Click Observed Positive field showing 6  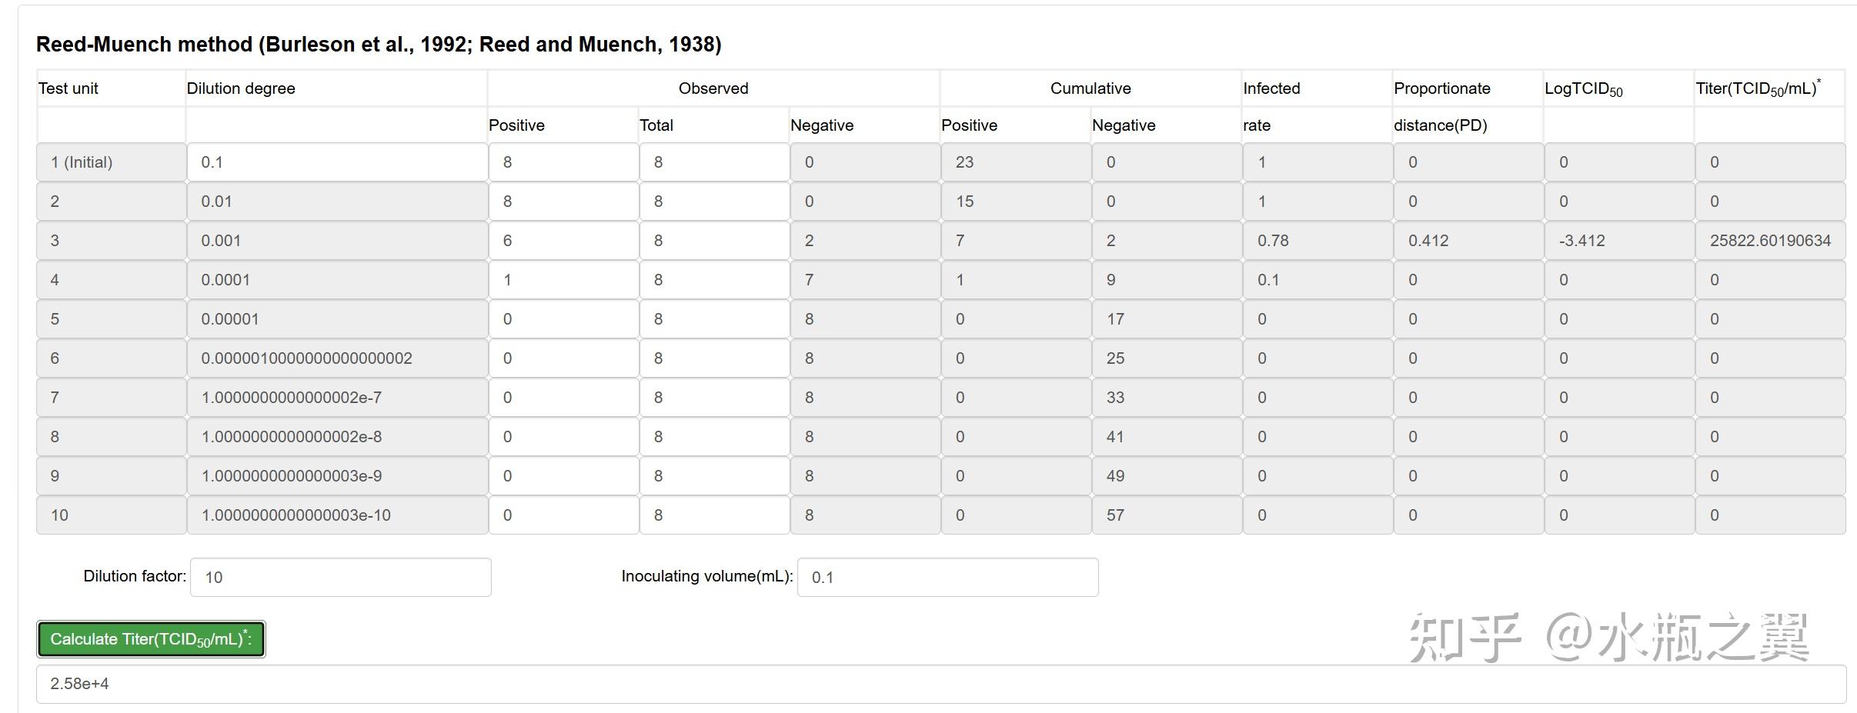coord(563,241)
